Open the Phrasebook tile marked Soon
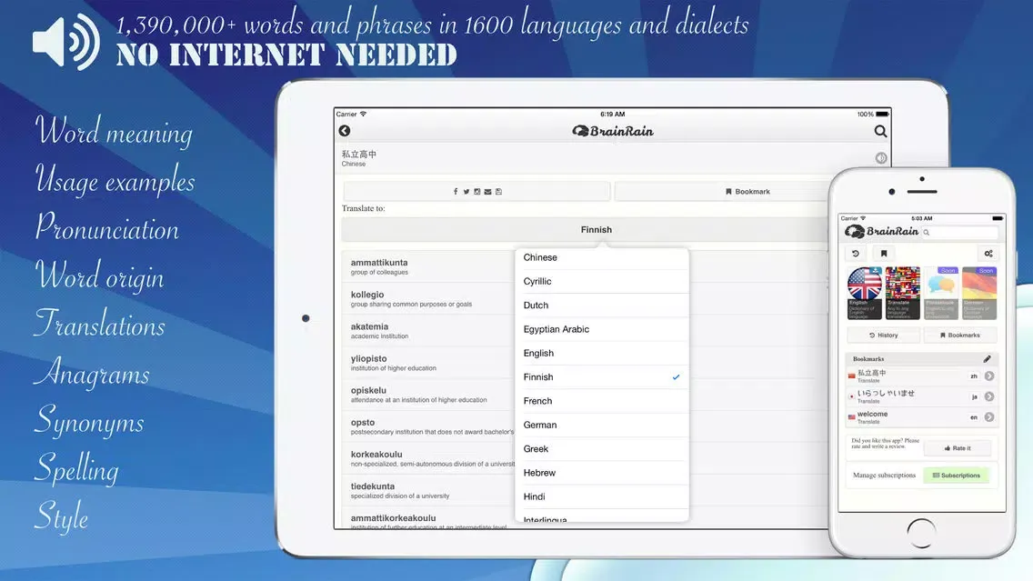 tap(941, 293)
